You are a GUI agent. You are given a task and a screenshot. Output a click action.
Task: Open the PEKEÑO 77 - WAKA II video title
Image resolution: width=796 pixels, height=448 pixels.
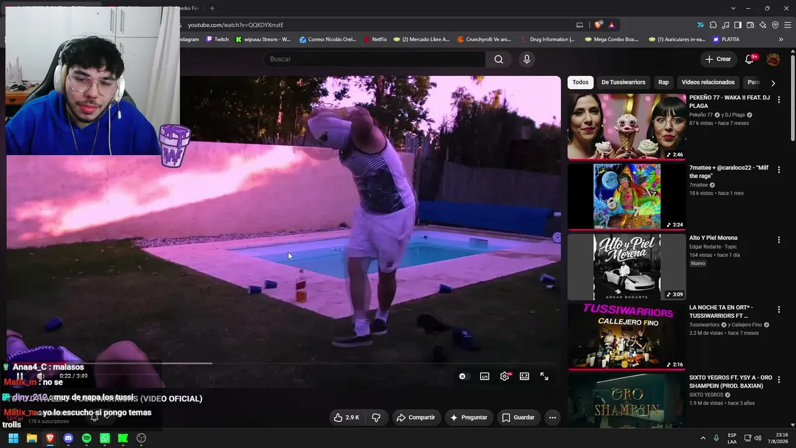729,101
